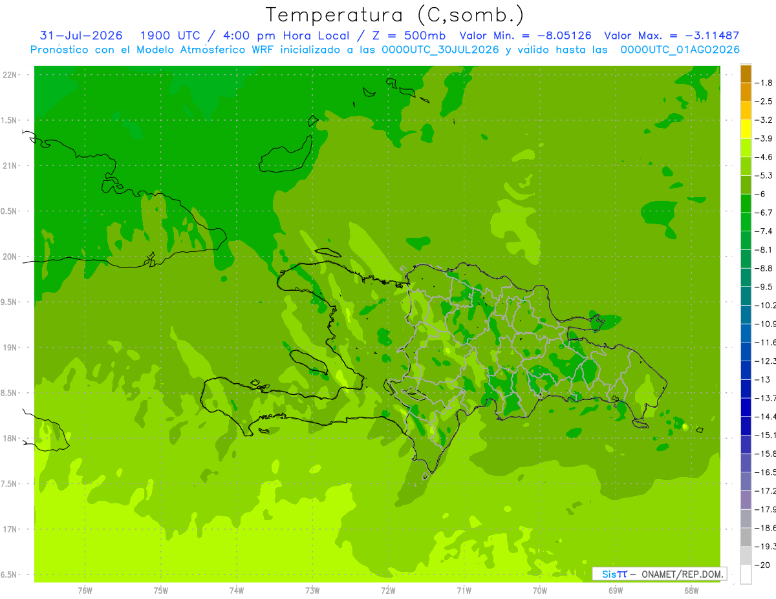The image size is (776, 599).
Task: Click the "-2.5" colorbar value
Action: pyautogui.click(x=764, y=101)
